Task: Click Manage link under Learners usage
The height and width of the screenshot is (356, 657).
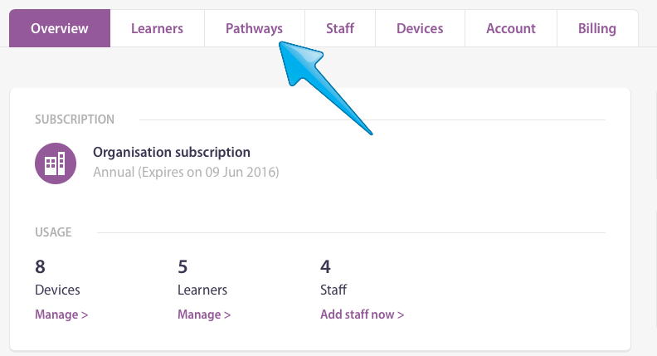Action: [x=204, y=315]
